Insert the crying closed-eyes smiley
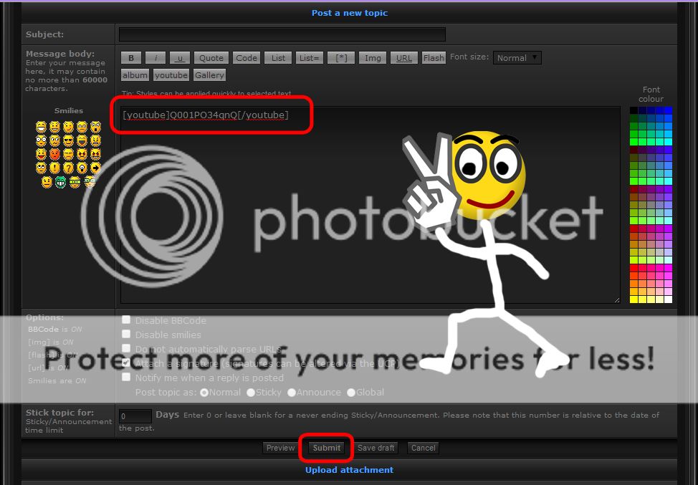698x485 pixels. 68,155
